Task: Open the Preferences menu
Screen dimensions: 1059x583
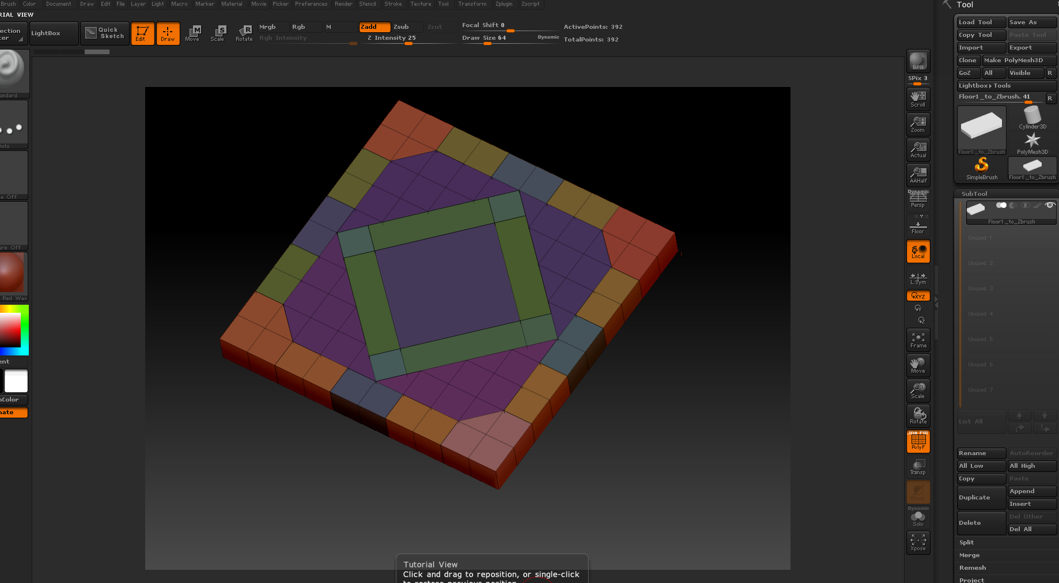Action: point(311,4)
